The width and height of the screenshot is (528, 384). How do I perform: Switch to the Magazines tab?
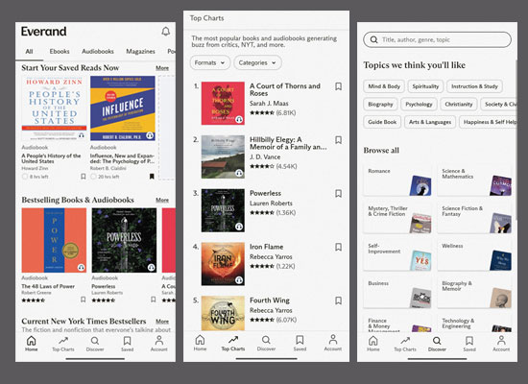pos(140,52)
